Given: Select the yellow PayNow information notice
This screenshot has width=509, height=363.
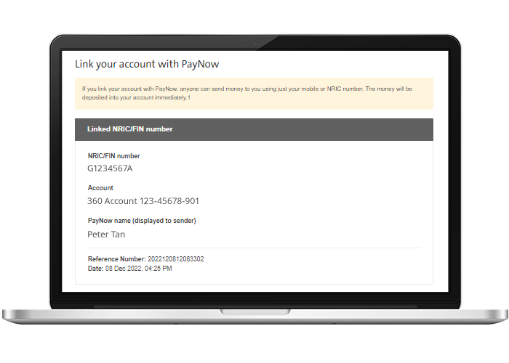Looking at the screenshot, I should [x=254, y=94].
